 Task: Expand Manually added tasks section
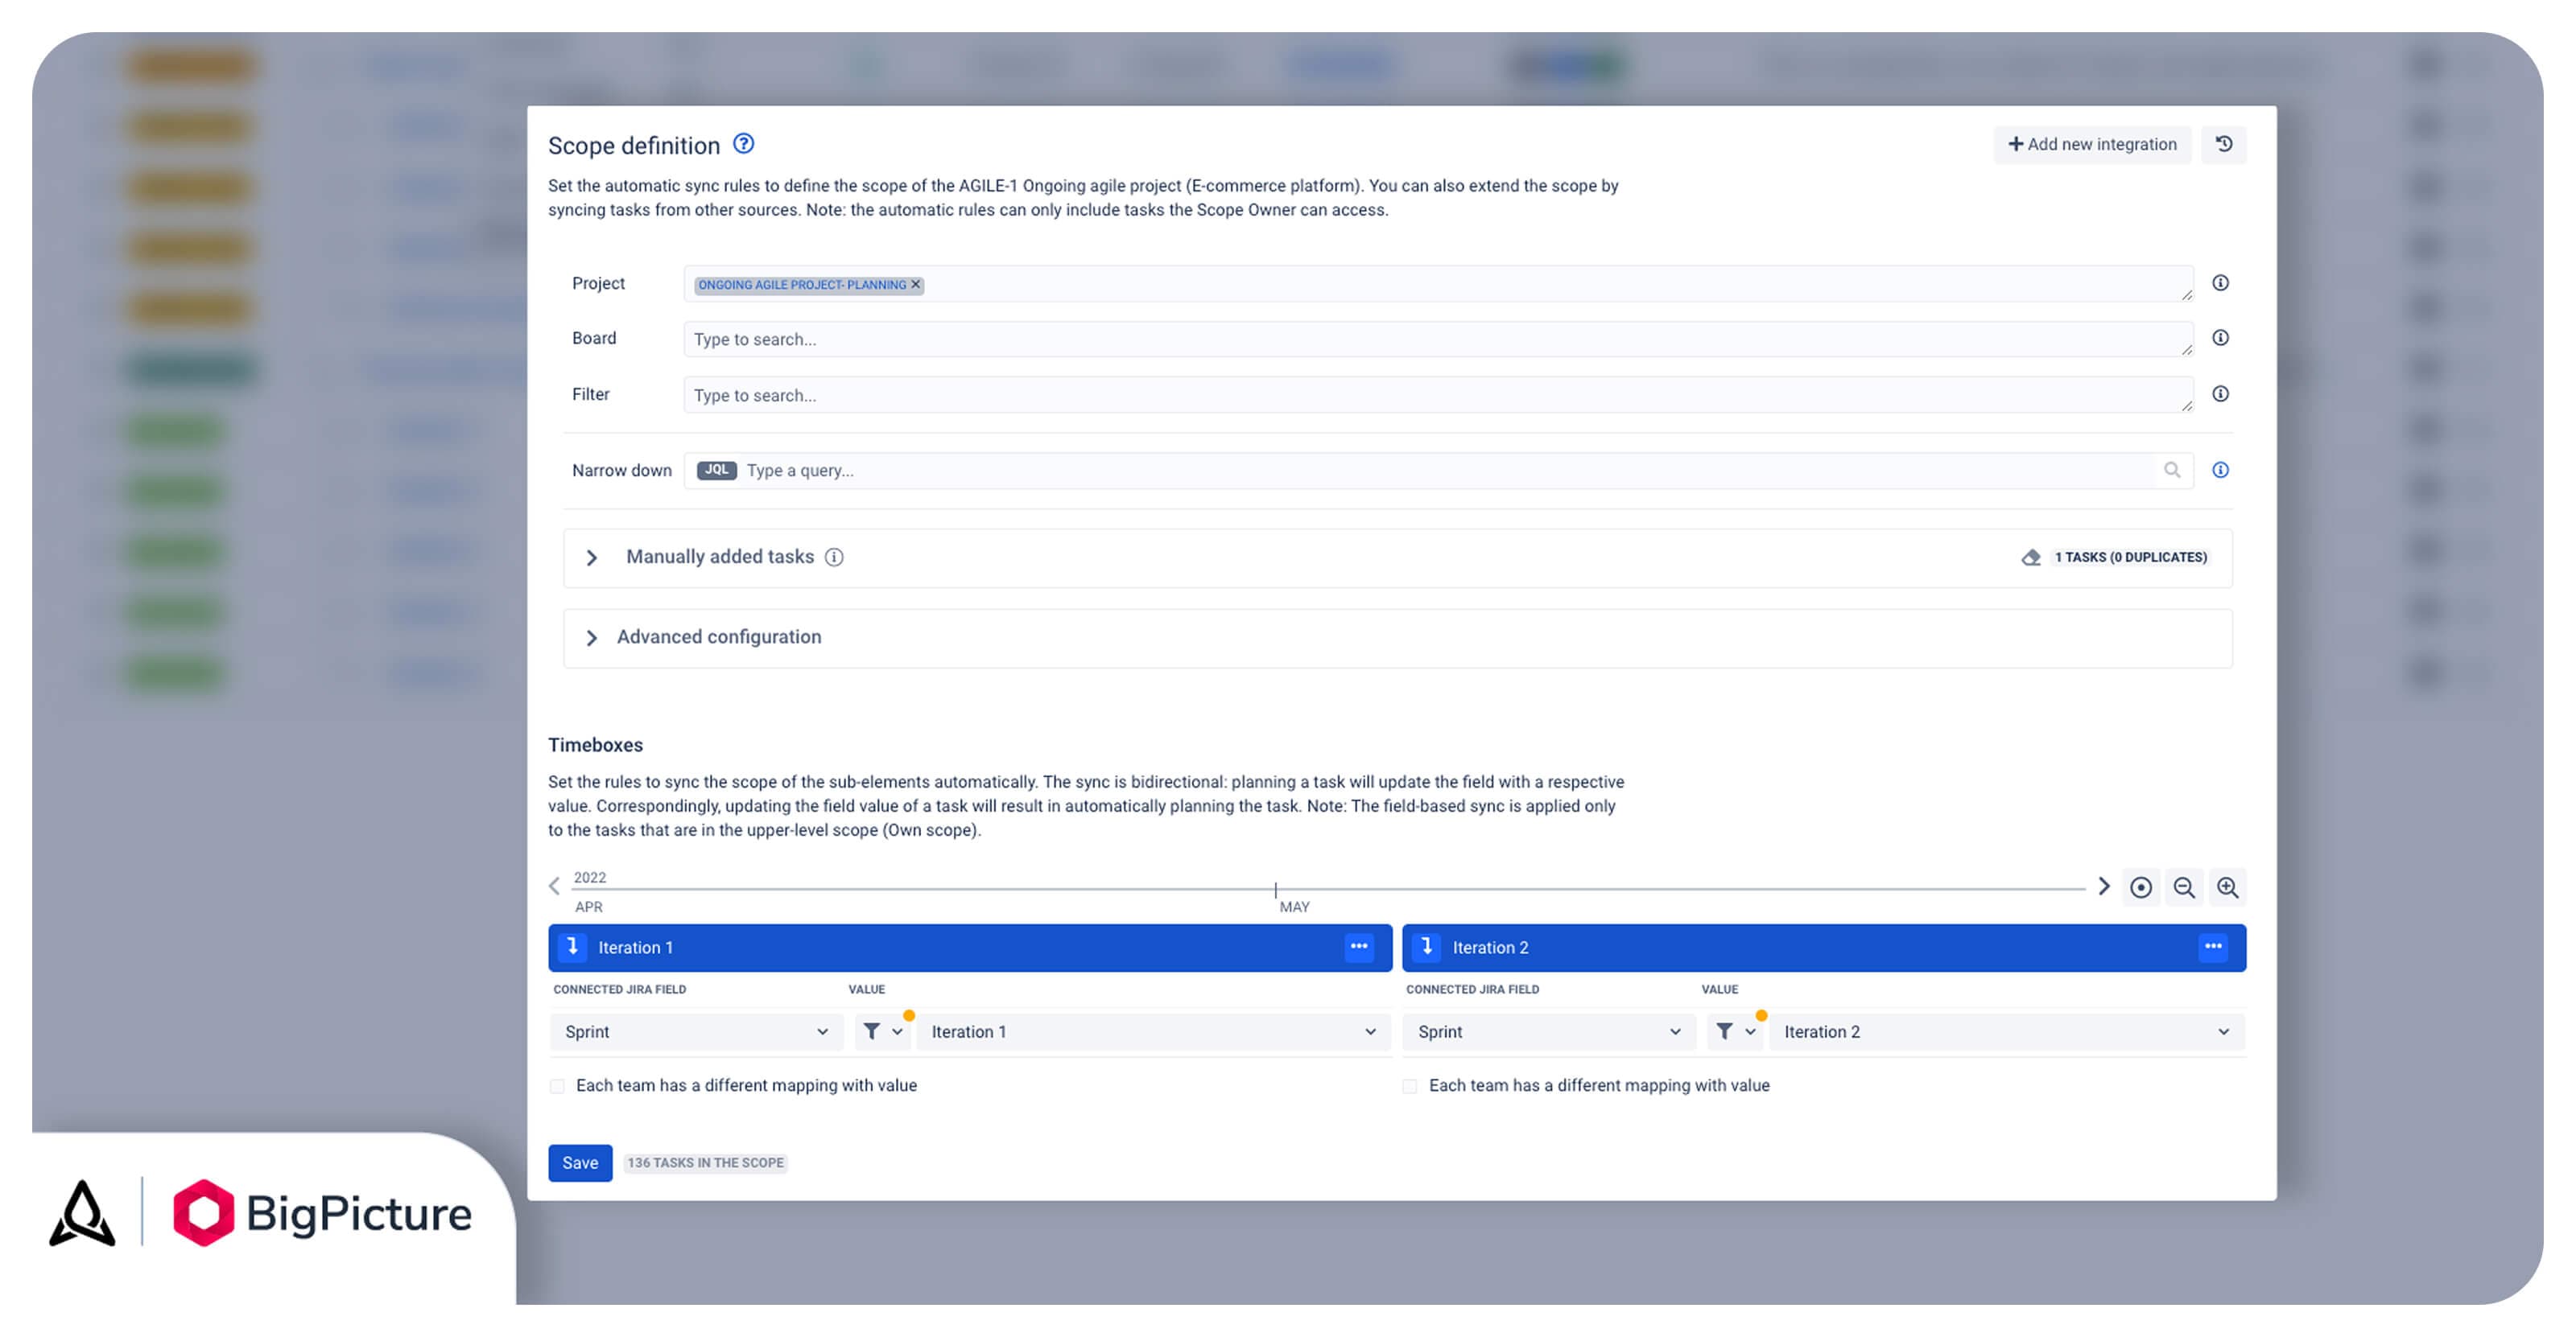pyautogui.click(x=591, y=558)
